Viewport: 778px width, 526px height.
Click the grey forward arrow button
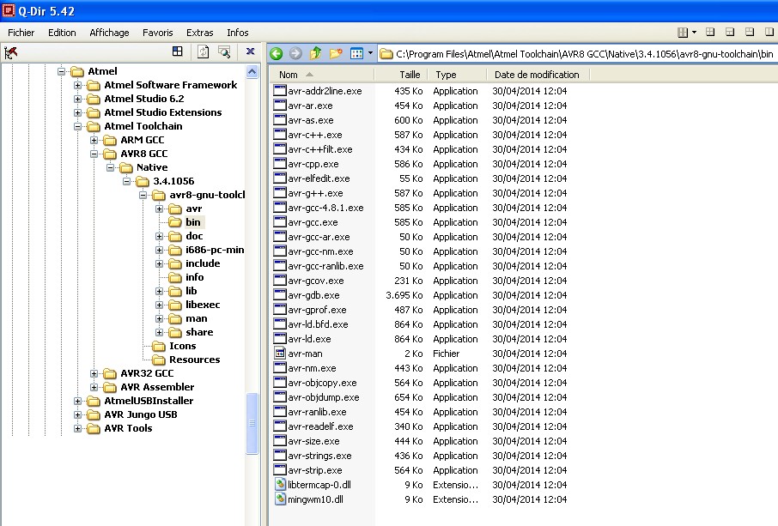(x=295, y=53)
